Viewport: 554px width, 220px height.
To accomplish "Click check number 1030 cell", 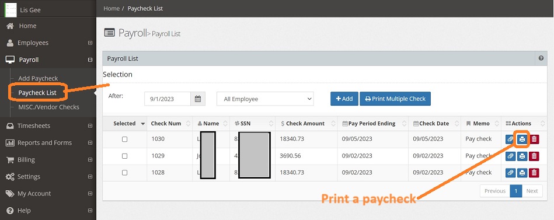I will (158, 139).
